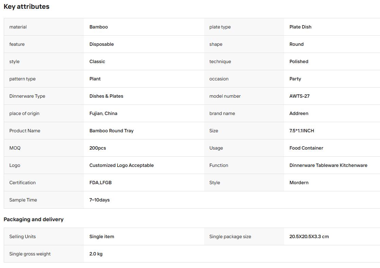Click the Round shape value
This screenshot has height=268, width=380.
tap(296, 44)
